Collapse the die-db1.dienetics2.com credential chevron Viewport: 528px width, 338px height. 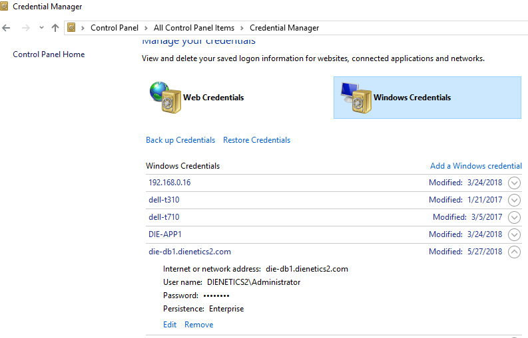coord(514,252)
